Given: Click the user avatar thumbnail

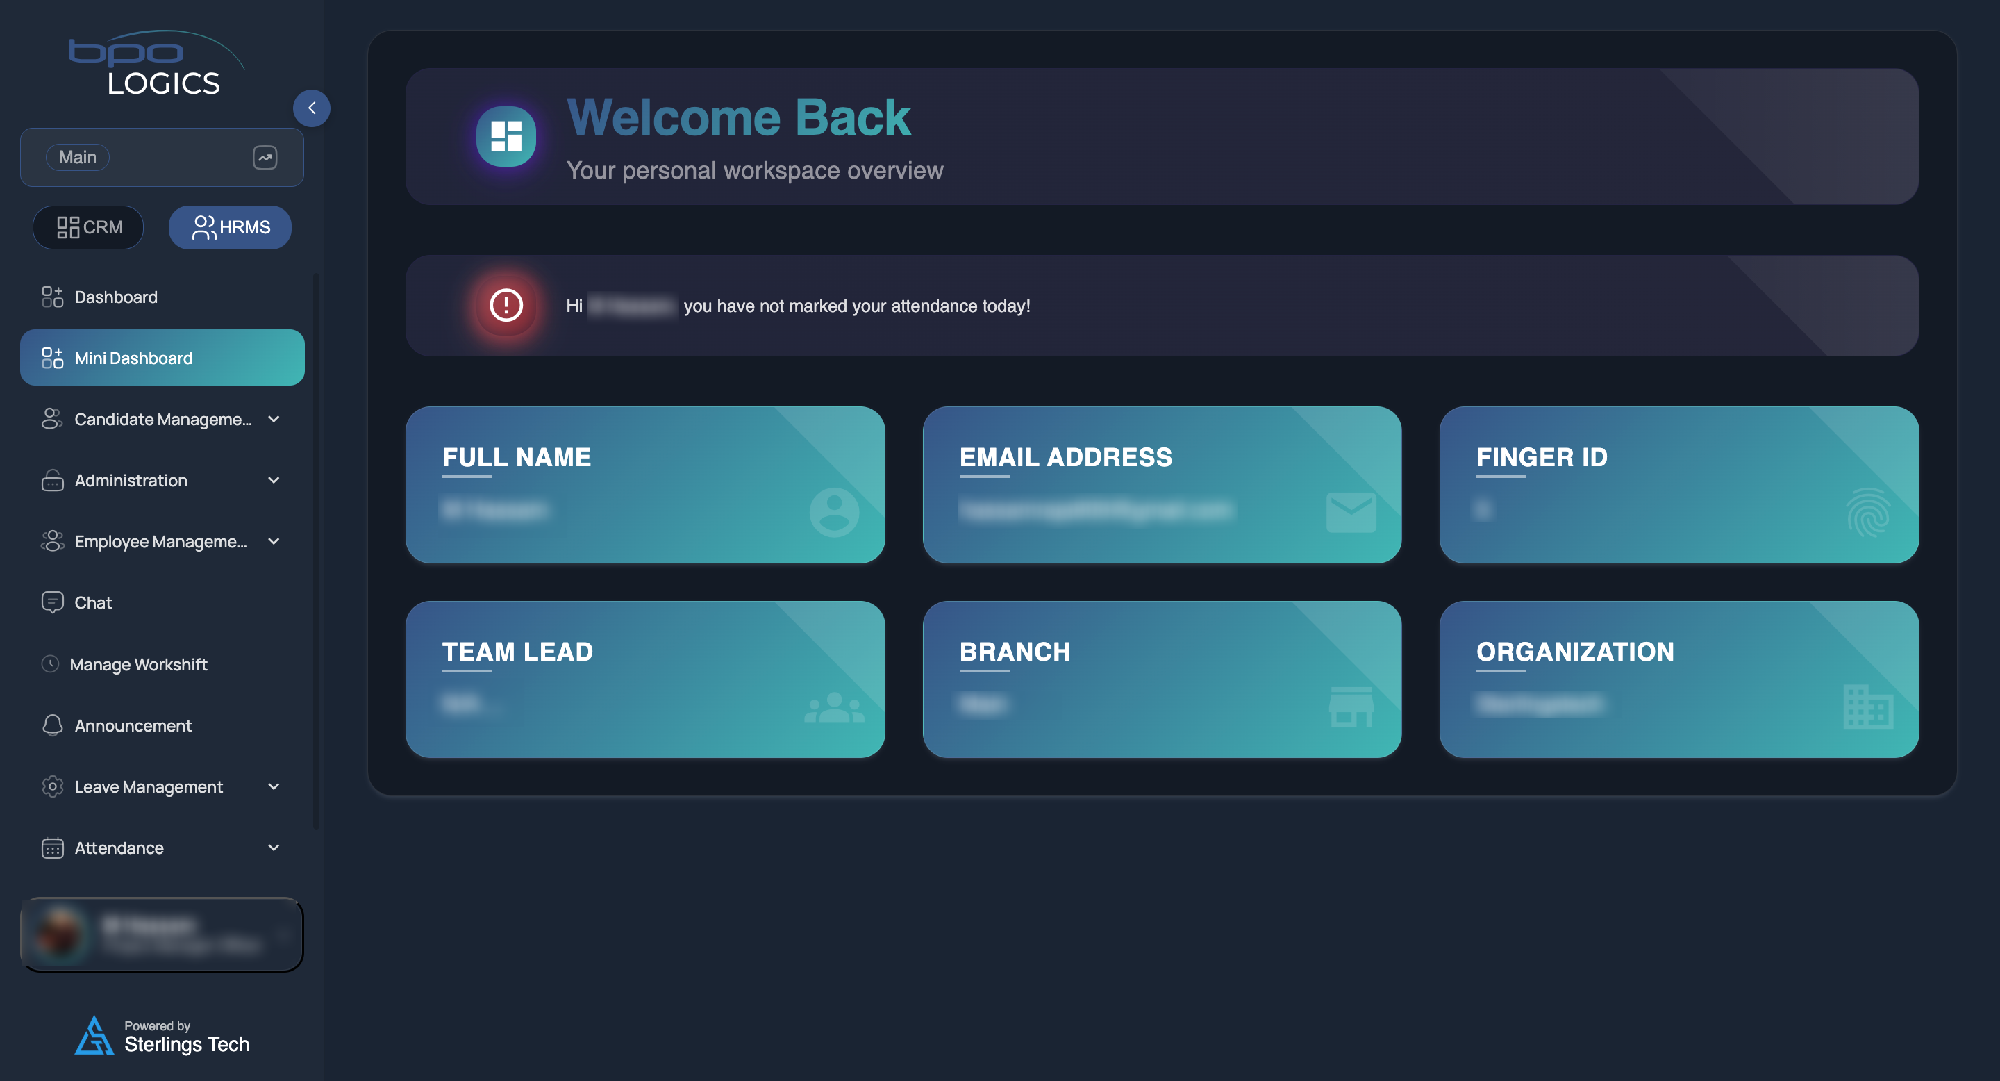Looking at the screenshot, I should [x=60, y=934].
